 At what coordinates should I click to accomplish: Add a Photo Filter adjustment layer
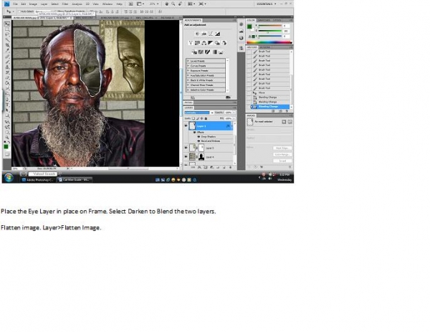point(217,43)
